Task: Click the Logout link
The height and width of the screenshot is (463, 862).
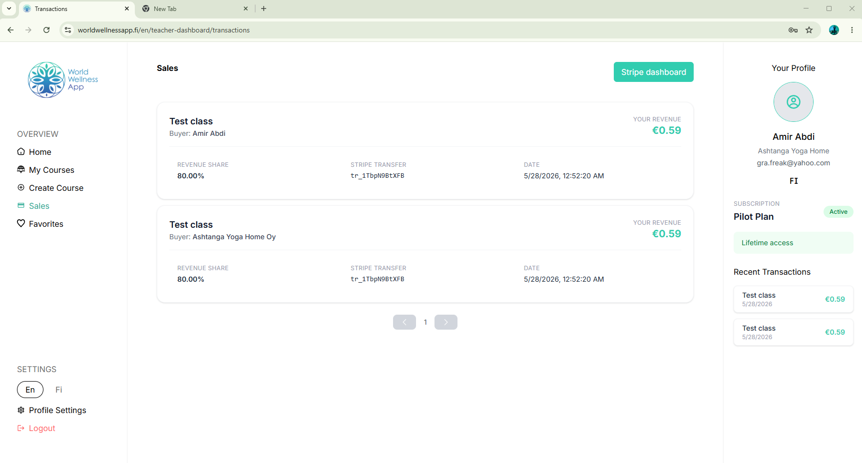Action: [42, 428]
